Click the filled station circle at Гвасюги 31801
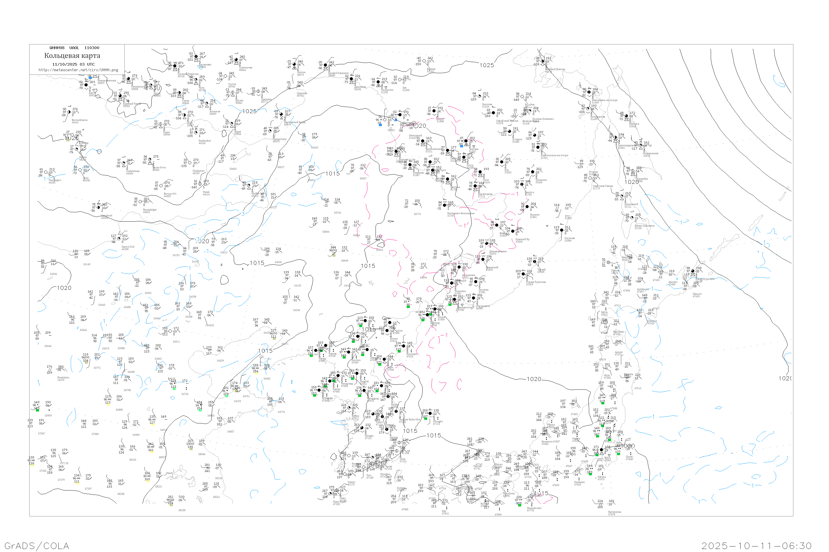The image size is (829, 552). click(527, 207)
